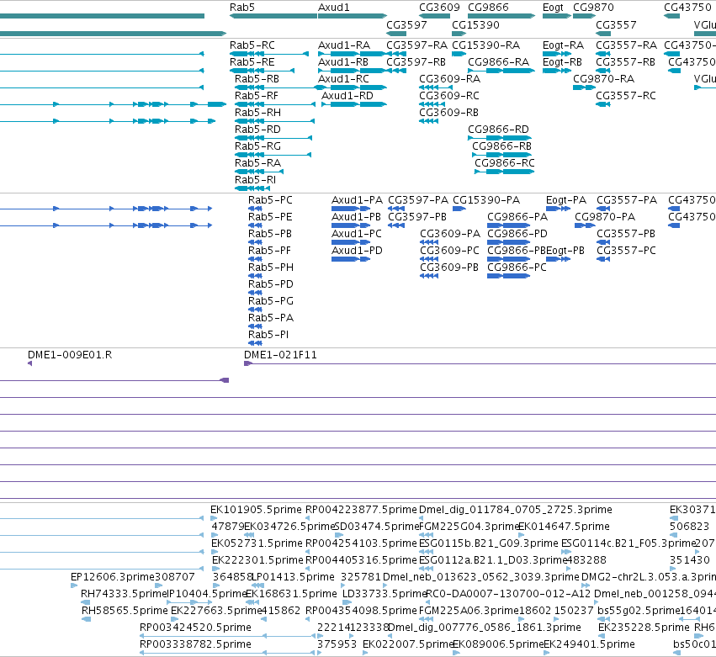Select transcript CG15390-RA
Image resolution: width=716 pixels, height=657 pixels.
click(485, 45)
